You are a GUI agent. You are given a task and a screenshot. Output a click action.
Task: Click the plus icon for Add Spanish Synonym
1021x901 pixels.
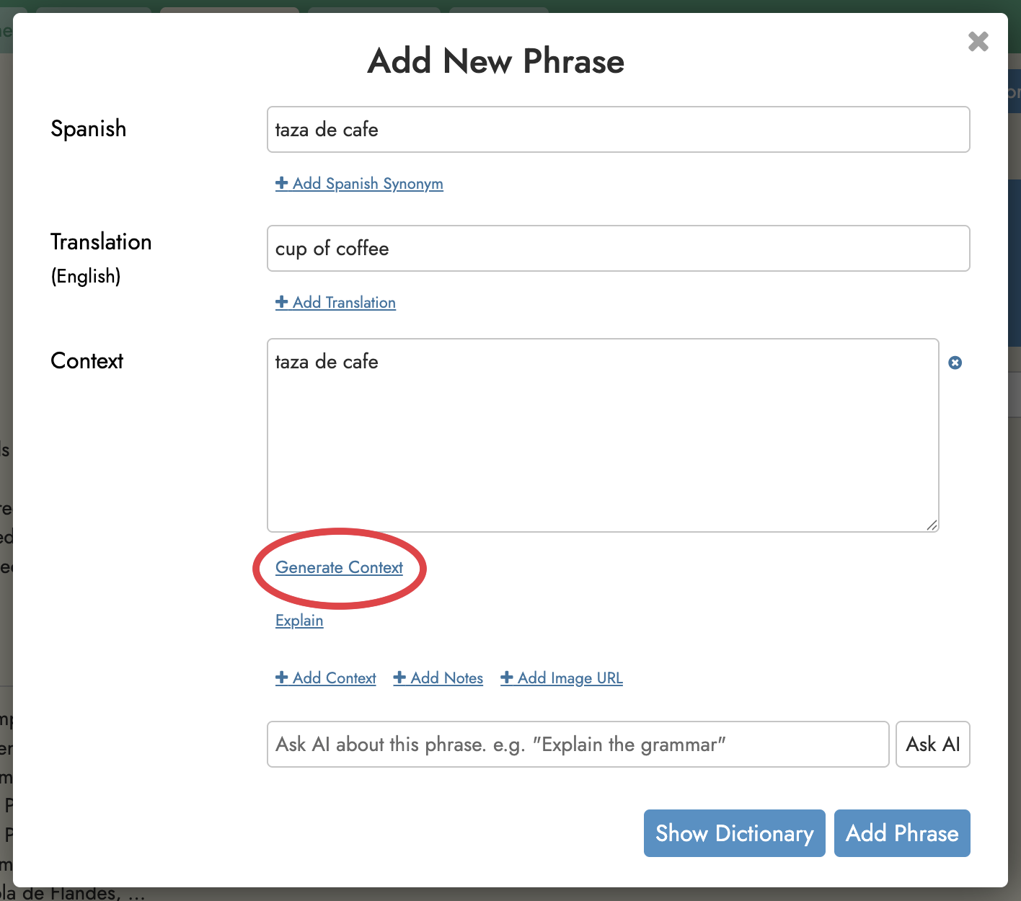(x=282, y=183)
